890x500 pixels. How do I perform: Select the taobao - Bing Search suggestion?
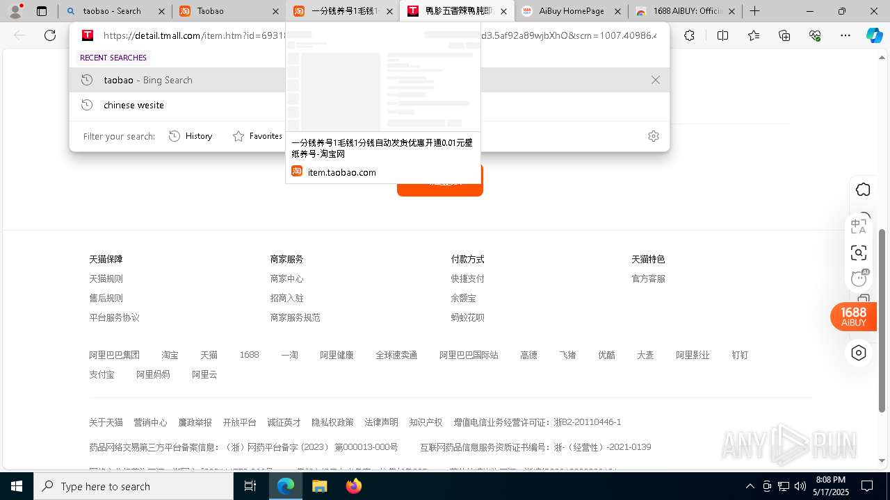369,80
